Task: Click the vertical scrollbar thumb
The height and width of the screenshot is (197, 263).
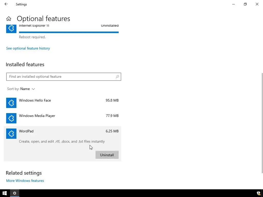Action: tap(262, 123)
